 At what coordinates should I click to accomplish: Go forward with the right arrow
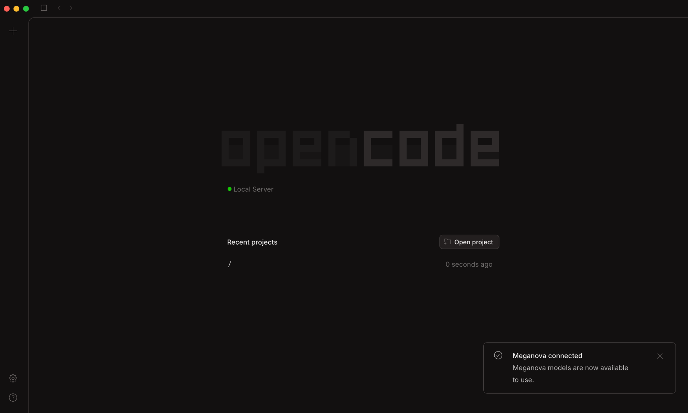click(x=71, y=8)
